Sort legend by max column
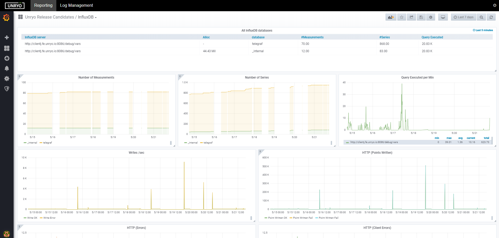The height and width of the screenshot is (238, 499). point(449,138)
